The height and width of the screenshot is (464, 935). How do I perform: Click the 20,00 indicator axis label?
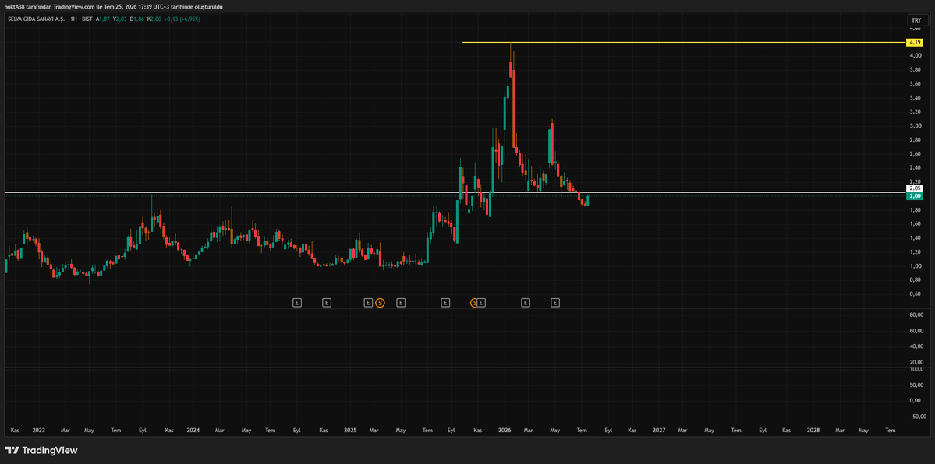[916, 361]
